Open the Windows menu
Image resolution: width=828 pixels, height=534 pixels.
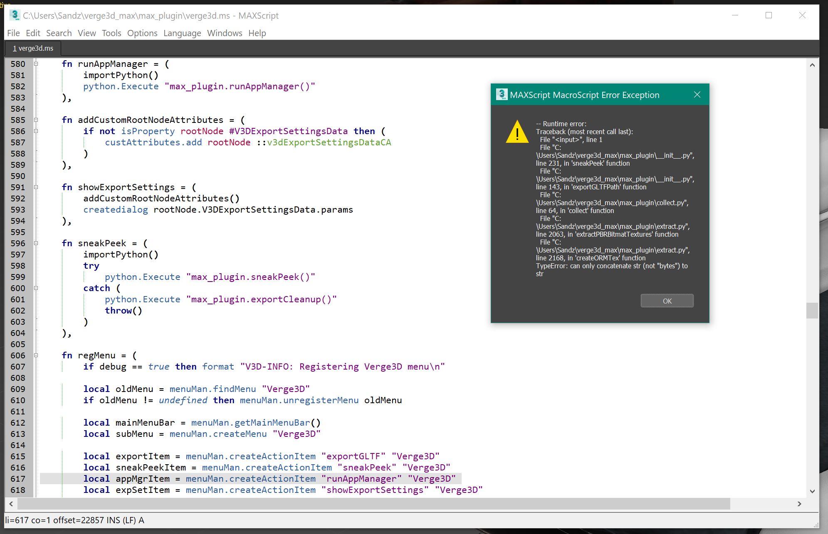pos(225,33)
